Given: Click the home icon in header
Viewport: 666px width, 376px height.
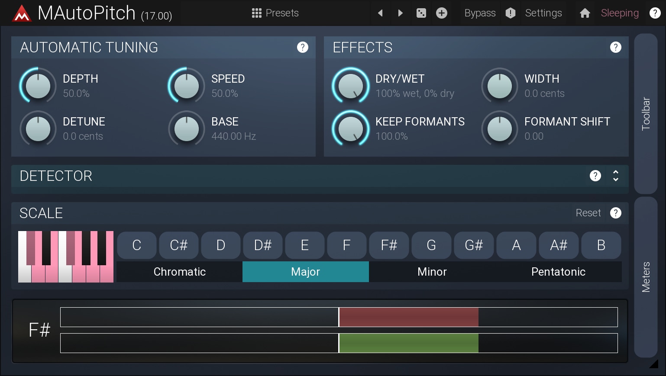Looking at the screenshot, I should pyautogui.click(x=585, y=13).
